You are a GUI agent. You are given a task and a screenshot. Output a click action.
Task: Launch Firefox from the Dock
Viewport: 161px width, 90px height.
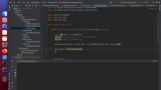(x=5, y=51)
